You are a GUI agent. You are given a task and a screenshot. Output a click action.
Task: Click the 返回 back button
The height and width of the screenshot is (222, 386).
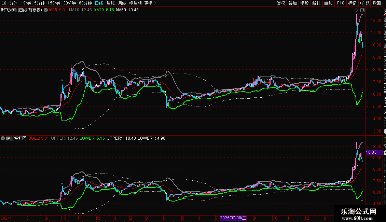377,3
